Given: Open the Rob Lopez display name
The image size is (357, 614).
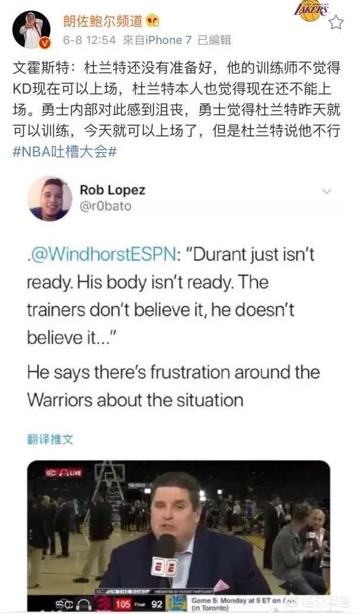Looking at the screenshot, I should point(112,190).
